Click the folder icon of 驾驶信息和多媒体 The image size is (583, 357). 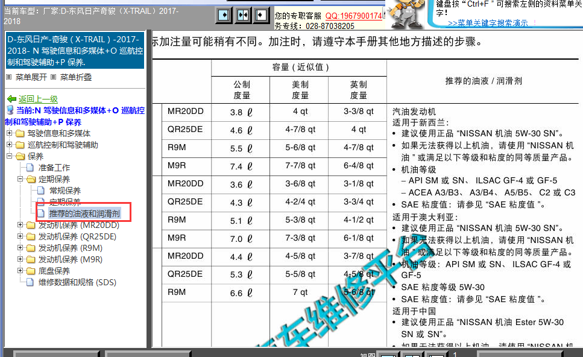(x=20, y=133)
